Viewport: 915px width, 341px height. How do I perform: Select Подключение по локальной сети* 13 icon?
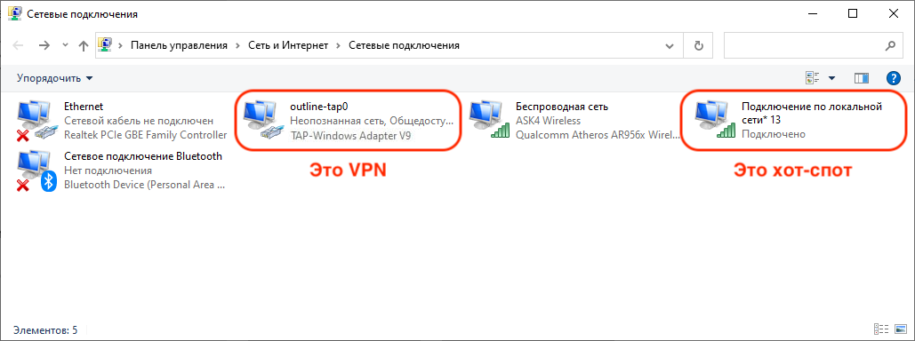[714, 122]
